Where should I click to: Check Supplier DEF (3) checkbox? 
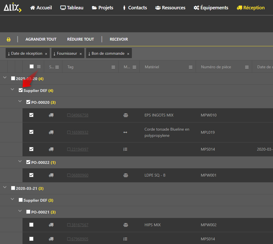21,200
